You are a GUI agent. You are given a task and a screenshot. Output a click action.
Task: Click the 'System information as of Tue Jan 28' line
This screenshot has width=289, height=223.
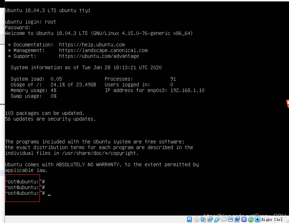click(x=86, y=67)
